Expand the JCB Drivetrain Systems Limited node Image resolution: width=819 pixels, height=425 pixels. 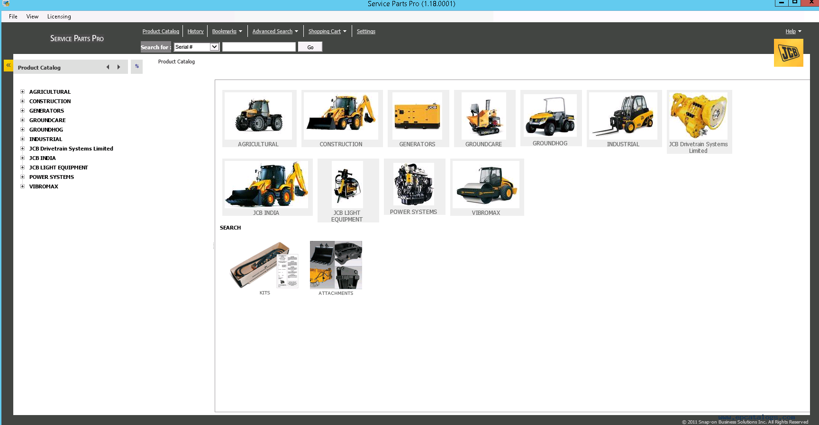pos(22,149)
